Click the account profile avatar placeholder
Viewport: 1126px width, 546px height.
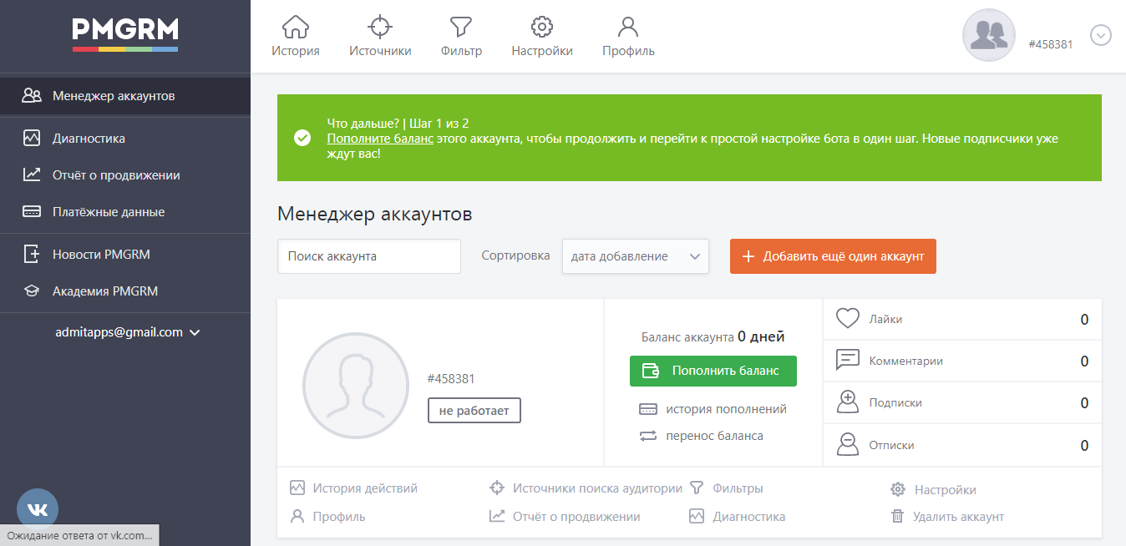tap(356, 386)
